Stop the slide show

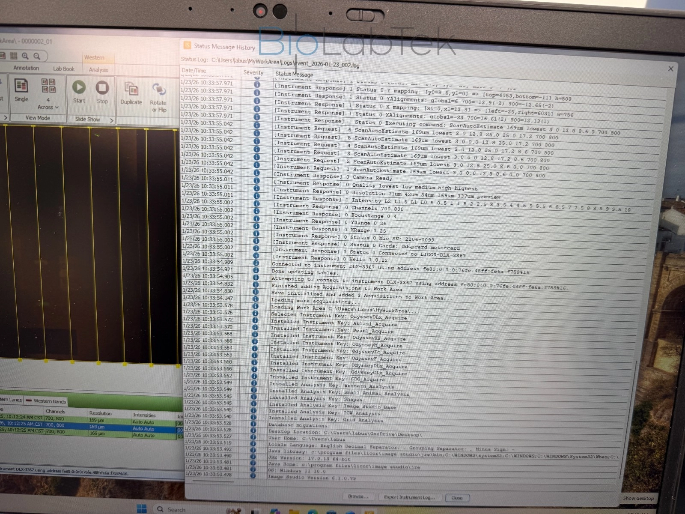pos(102,88)
